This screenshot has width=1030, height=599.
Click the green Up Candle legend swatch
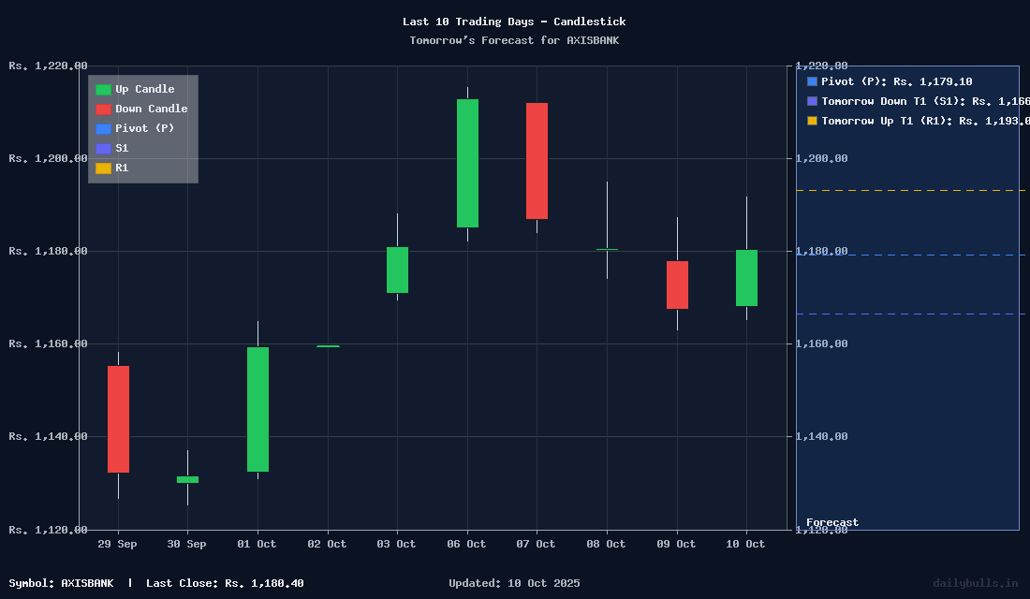click(x=103, y=90)
